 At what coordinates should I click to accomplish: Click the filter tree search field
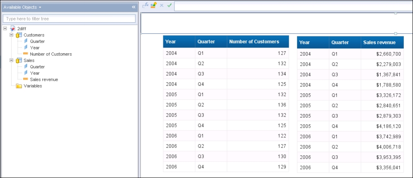pyautogui.click(x=69, y=19)
